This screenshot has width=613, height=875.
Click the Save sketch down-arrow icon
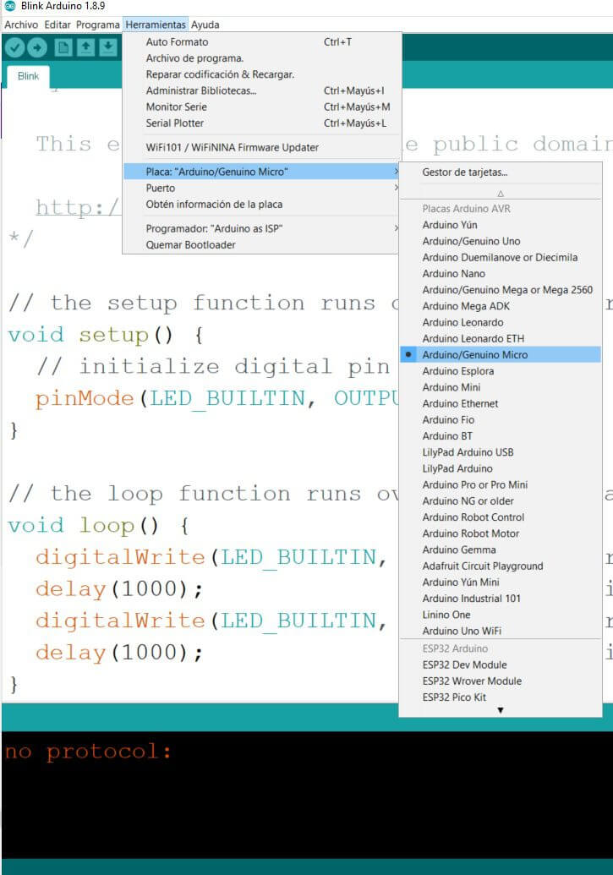(x=107, y=48)
